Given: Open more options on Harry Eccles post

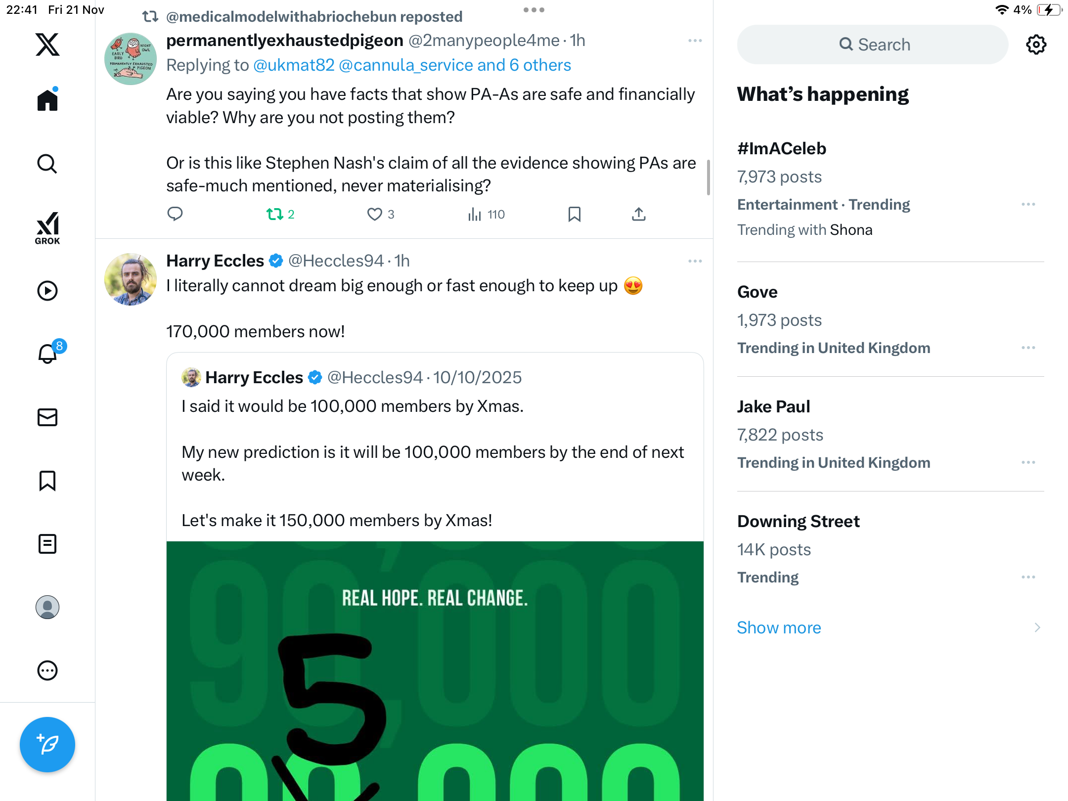Looking at the screenshot, I should [x=695, y=261].
